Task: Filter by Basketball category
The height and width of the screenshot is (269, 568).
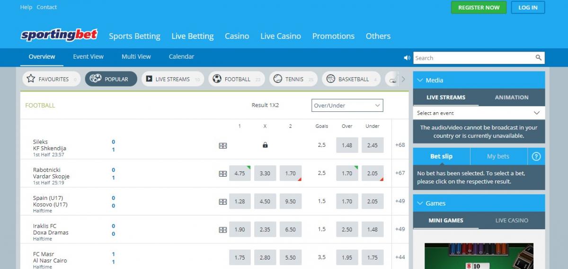Action: click(x=351, y=79)
